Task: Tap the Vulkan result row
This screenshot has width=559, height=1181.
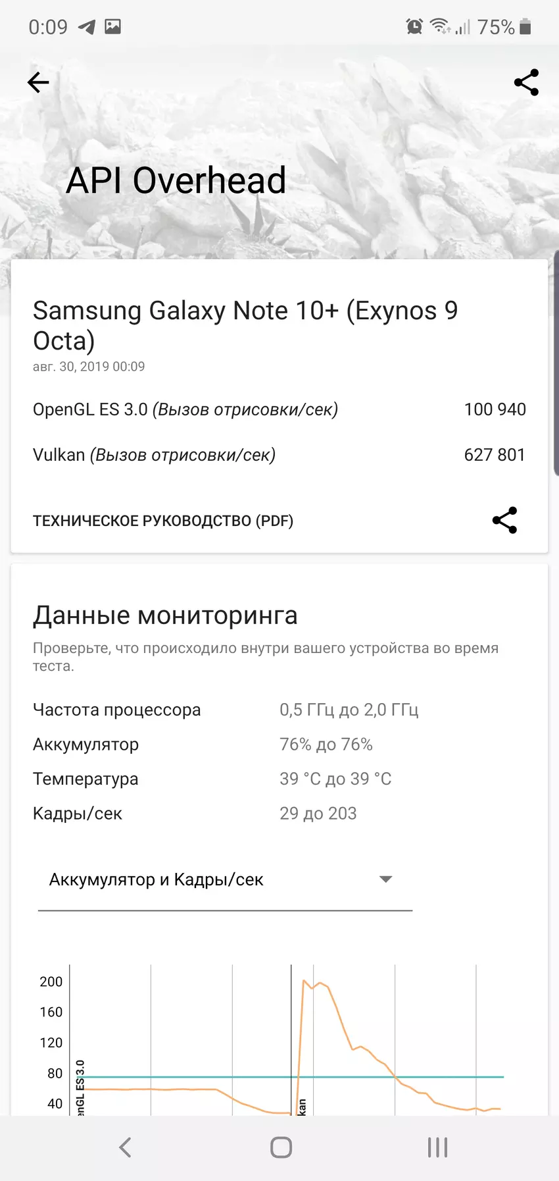Action: 279,455
